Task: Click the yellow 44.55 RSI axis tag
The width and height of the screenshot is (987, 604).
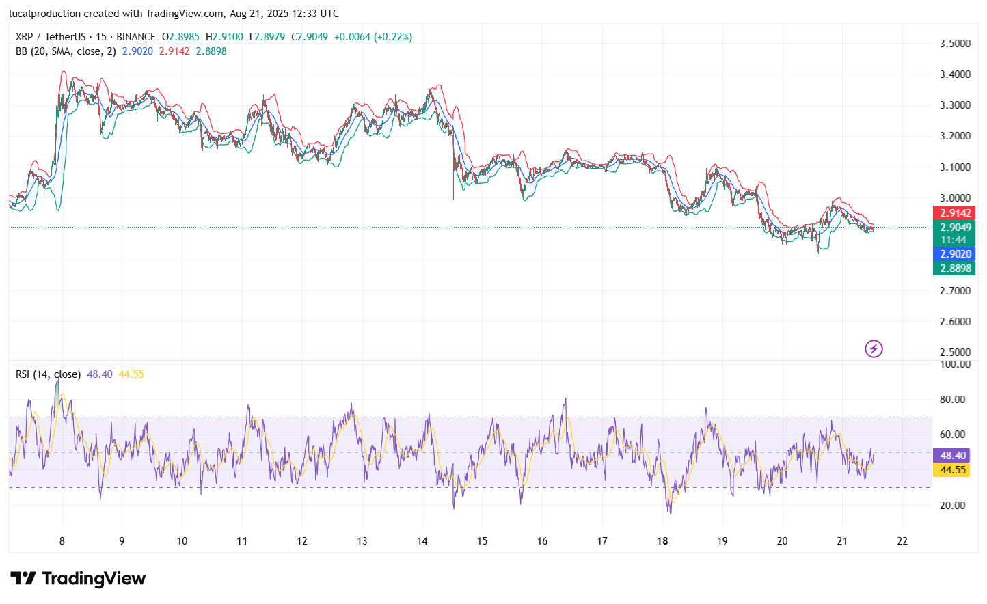Action: pos(952,470)
